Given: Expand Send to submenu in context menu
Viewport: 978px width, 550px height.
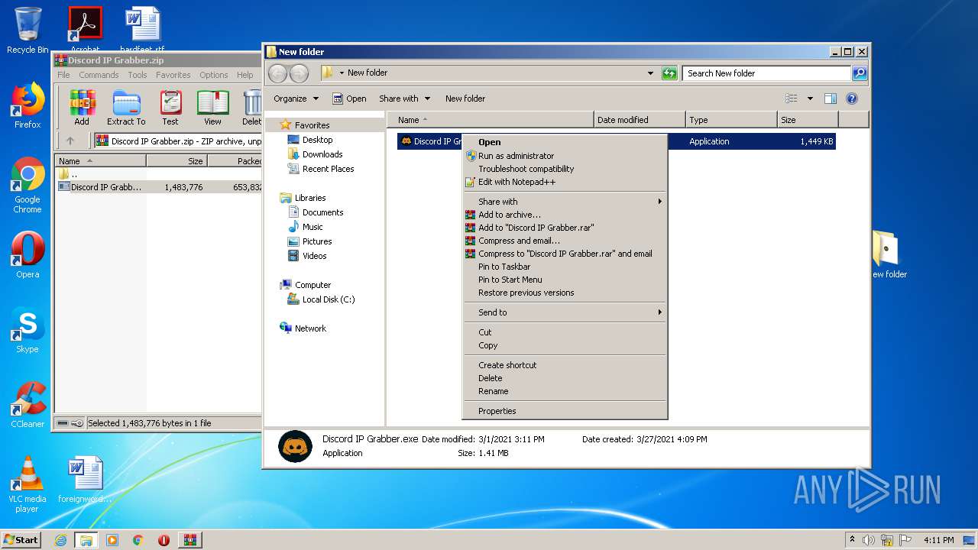Looking at the screenshot, I should tap(565, 312).
